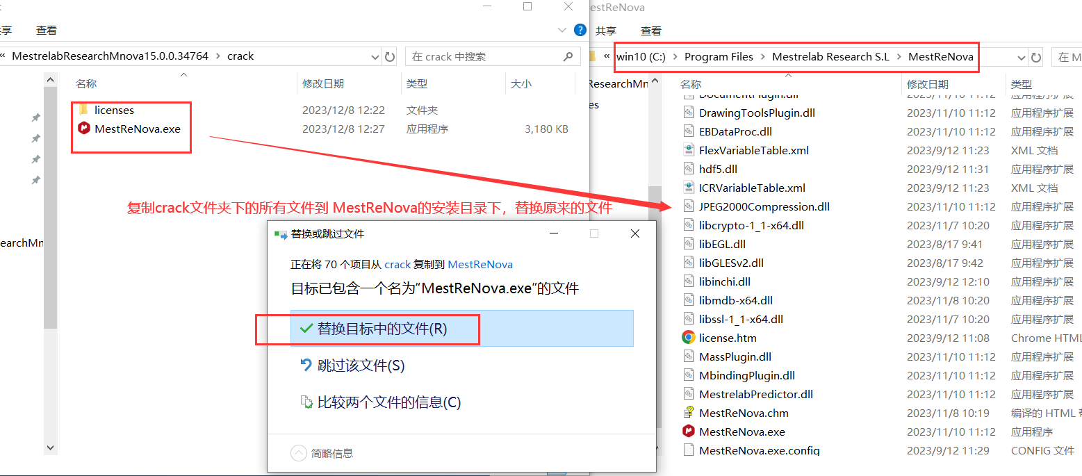This screenshot has width=1082, height=476.
Task: Refresh the crack folder view
Action: pos(390,56)
